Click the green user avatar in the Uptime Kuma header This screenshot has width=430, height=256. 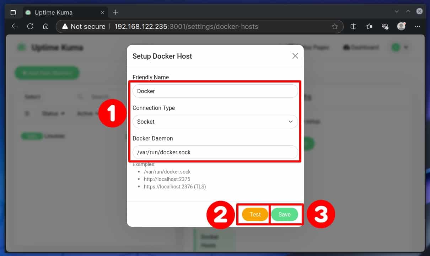pos(396,47)
